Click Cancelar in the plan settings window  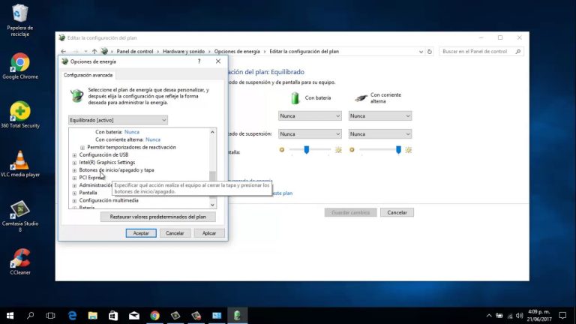pyautogui.click(x=397, y=213)
